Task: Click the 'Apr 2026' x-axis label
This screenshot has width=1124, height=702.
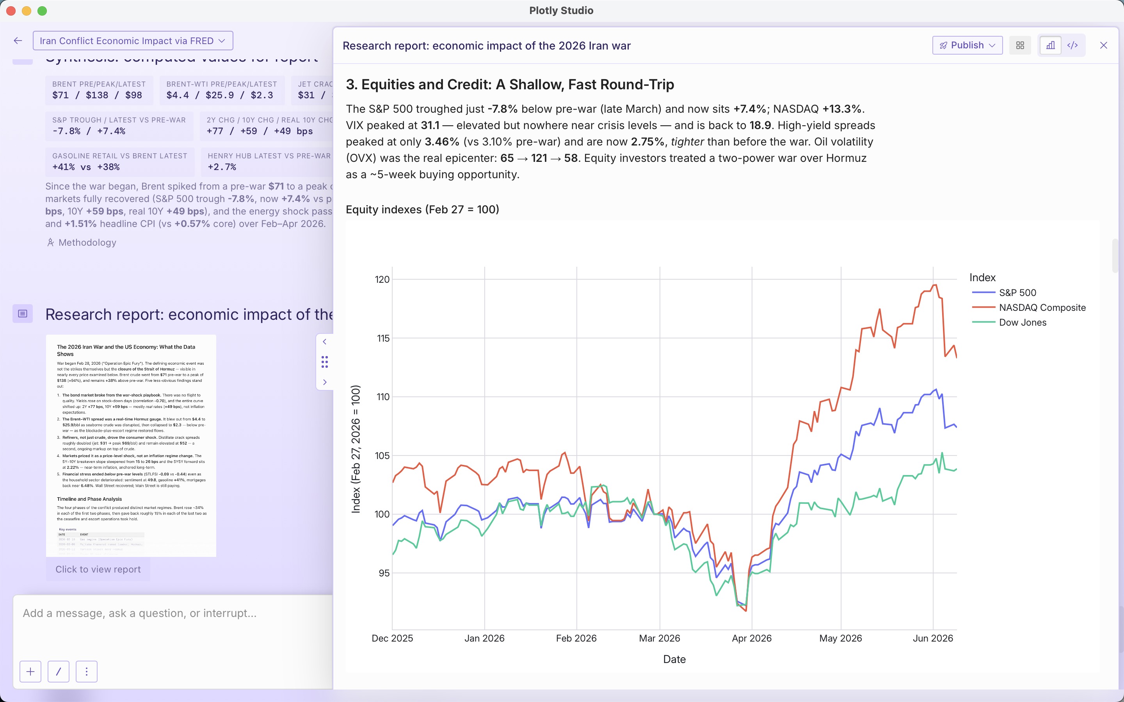Action: [x=752, y=638]
